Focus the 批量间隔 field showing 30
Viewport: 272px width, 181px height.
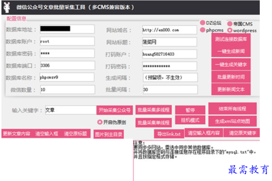(170, 89)
